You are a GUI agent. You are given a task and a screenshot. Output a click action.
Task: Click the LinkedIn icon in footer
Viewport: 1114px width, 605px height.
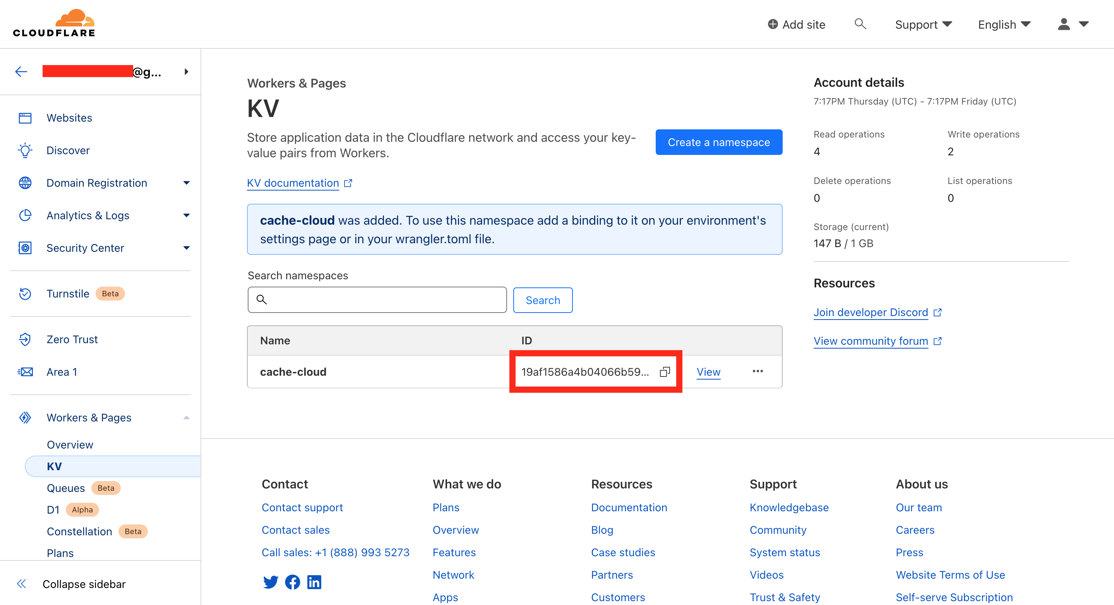click(314, 582)
